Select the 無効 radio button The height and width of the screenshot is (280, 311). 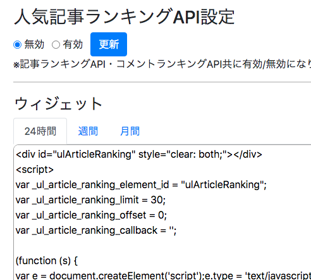18,45
